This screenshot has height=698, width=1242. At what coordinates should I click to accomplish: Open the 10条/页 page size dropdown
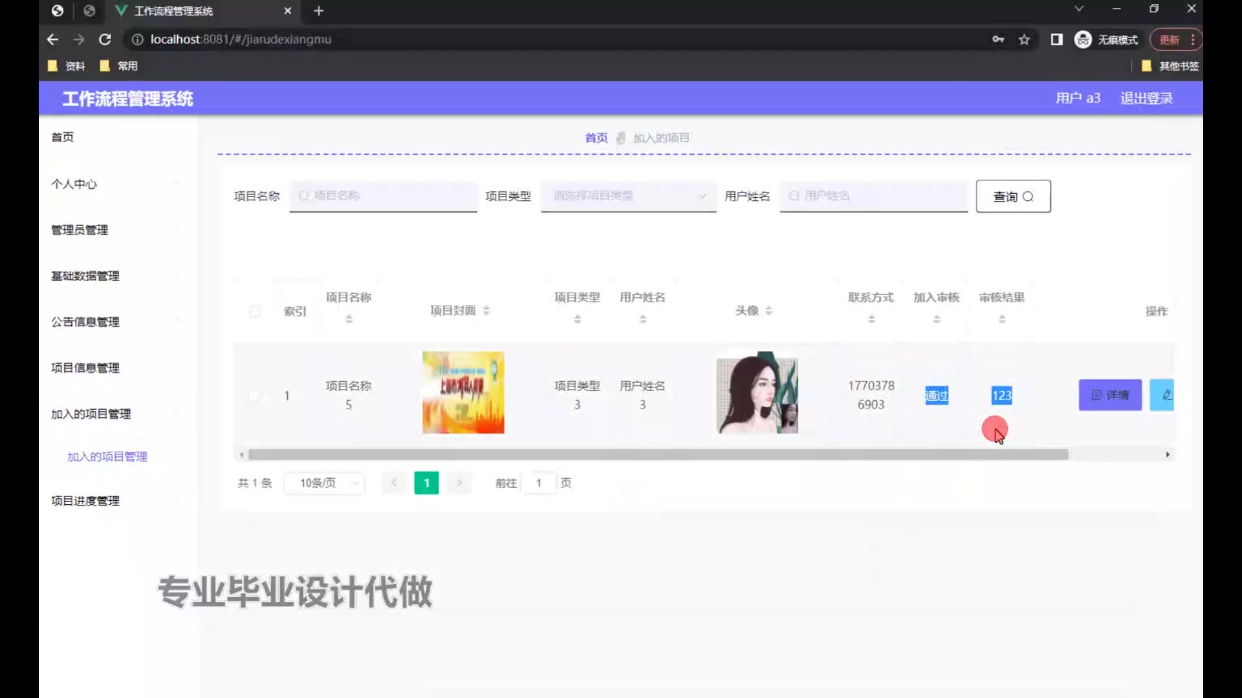pyautogui.click(x=325, y=483)
